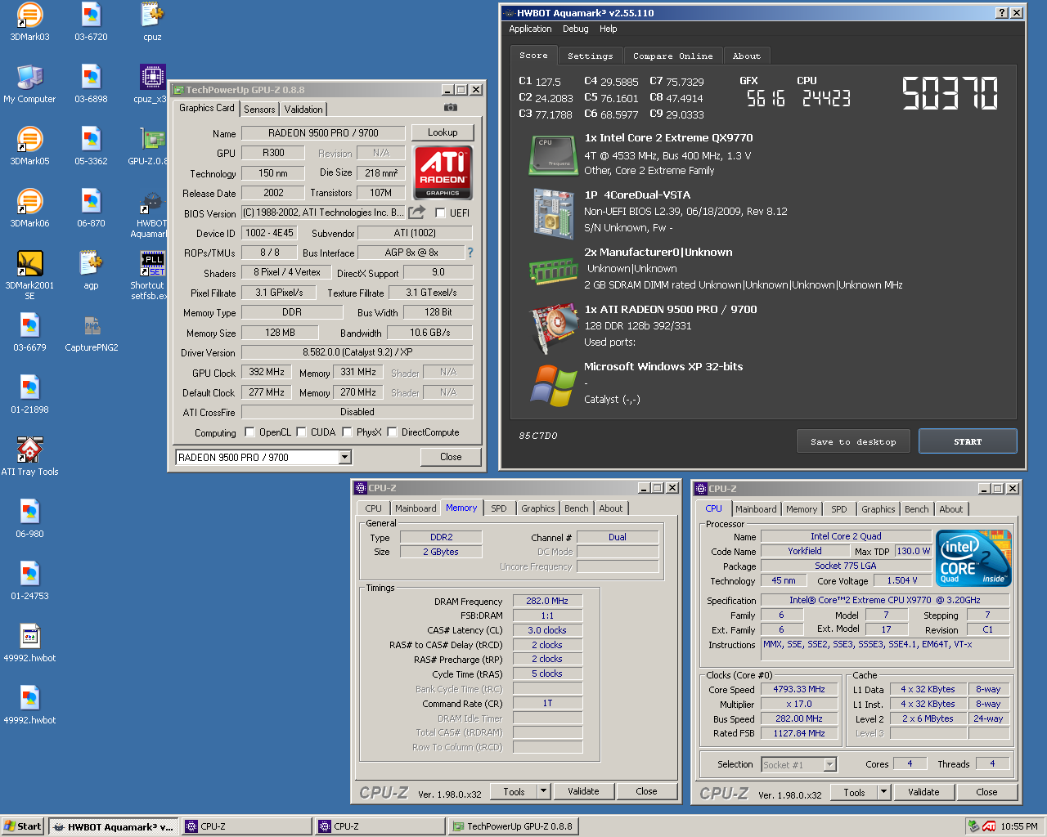Click the Aquamark title bar help button
Image resolution: width=1047 pixels, height=837 pixels.
[1002, 12]
